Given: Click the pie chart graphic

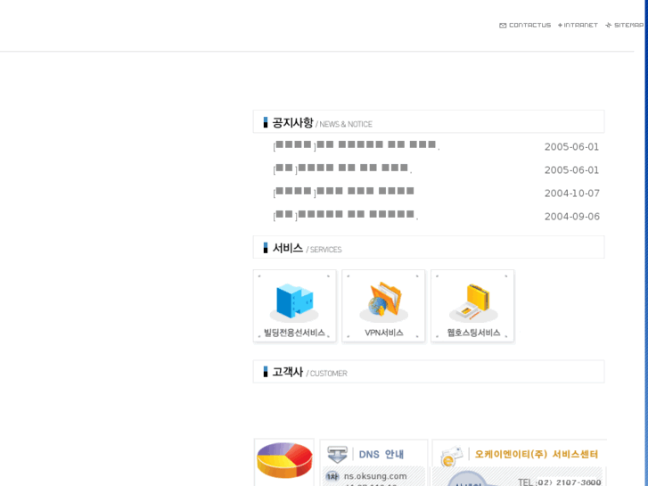Looking at the screenshot, I should (284, 460).
